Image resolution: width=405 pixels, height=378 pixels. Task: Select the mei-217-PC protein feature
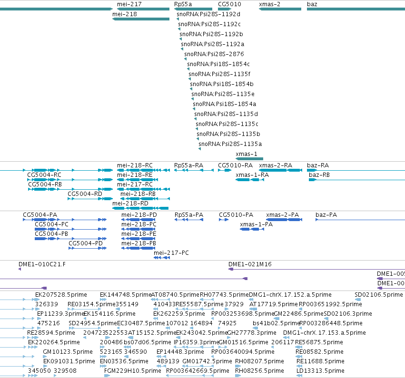(162, 258)
